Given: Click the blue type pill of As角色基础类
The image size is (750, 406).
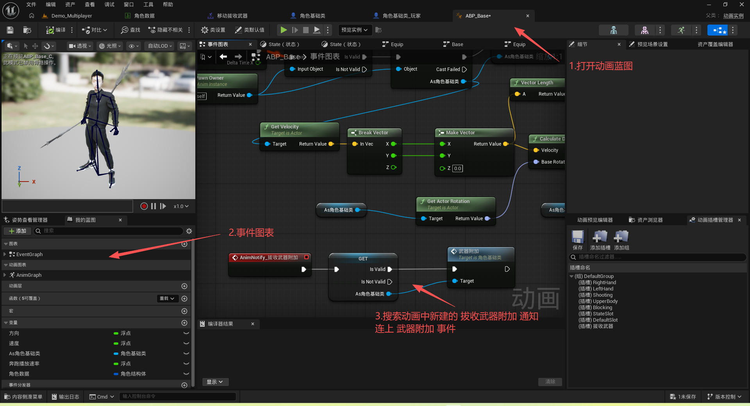Looking at the screenshot, I should 116,354.
